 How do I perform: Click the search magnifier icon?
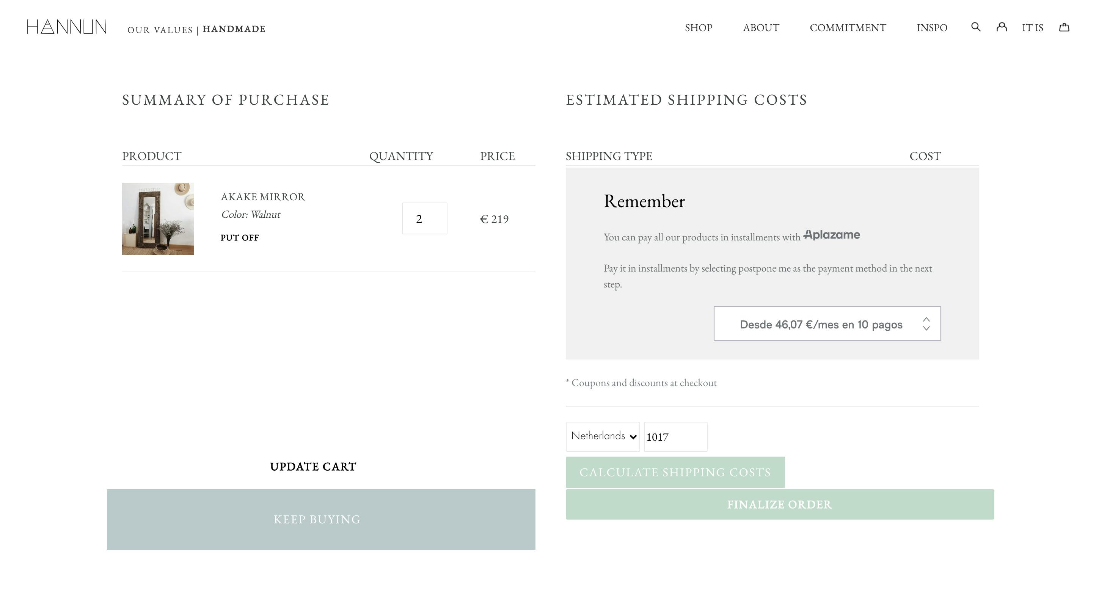coord(975,27)
